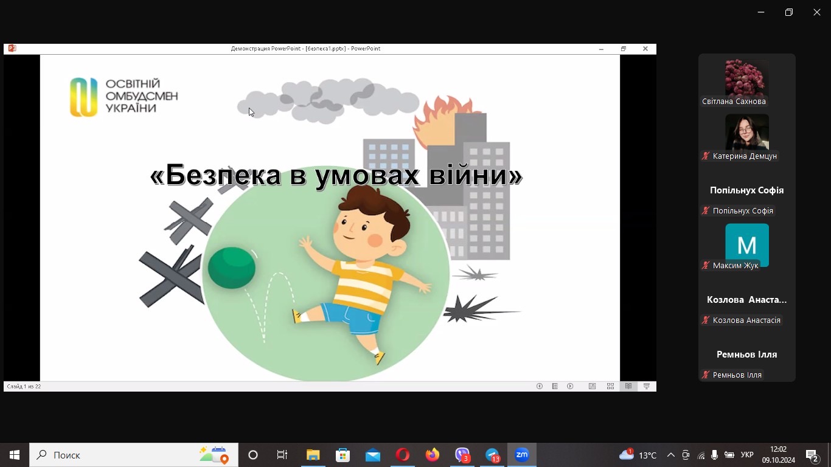
Task: Click Zoom icon in the taskbar
Action: pos(522,455)
